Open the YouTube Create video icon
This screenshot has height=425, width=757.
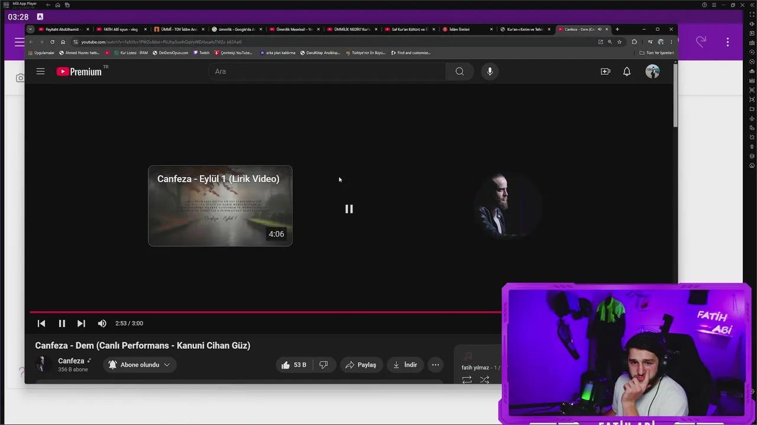(x=605, y=71)
